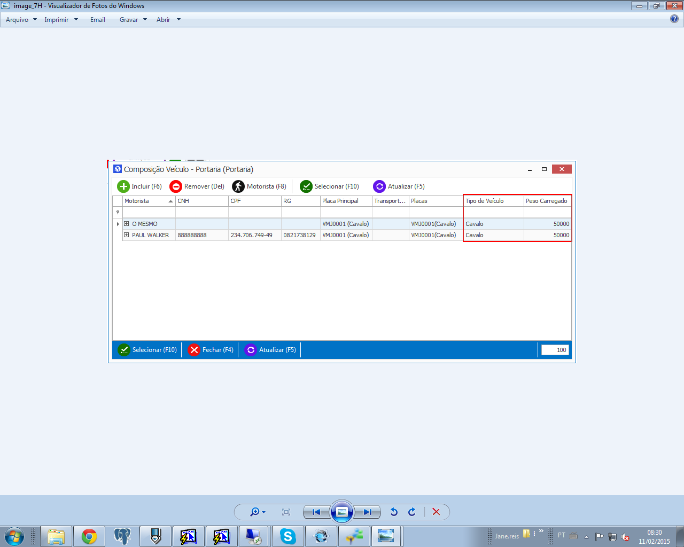The image size is (684, 547).
Task: Open File Explorer from taskbar
Action: pos(56,536)
